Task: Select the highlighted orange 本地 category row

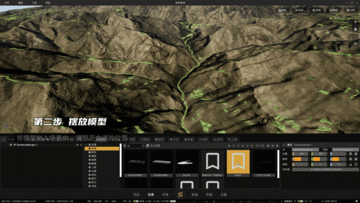Action: point(102,149)
